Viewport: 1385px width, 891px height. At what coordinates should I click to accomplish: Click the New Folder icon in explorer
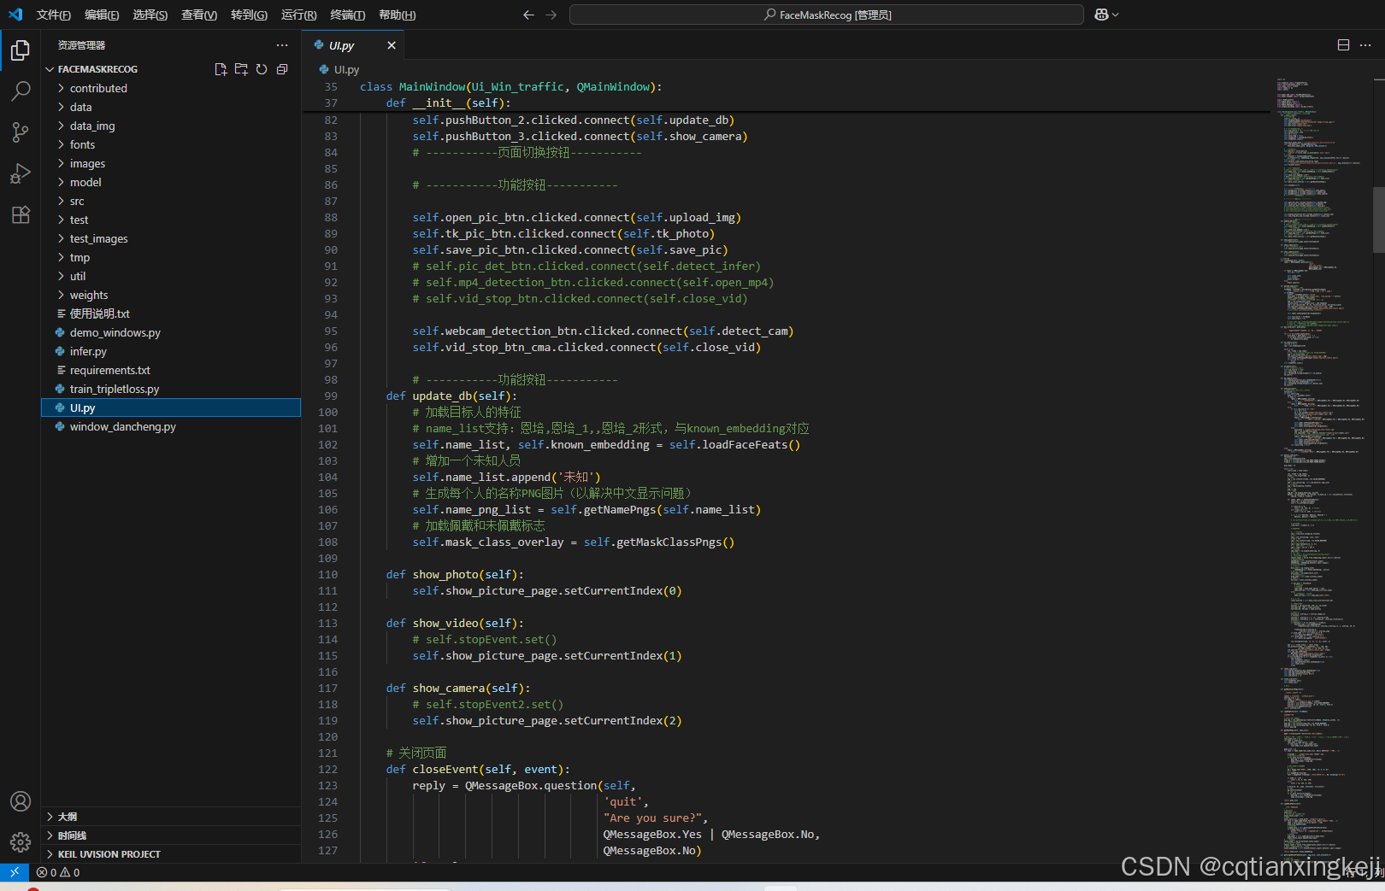241,69
